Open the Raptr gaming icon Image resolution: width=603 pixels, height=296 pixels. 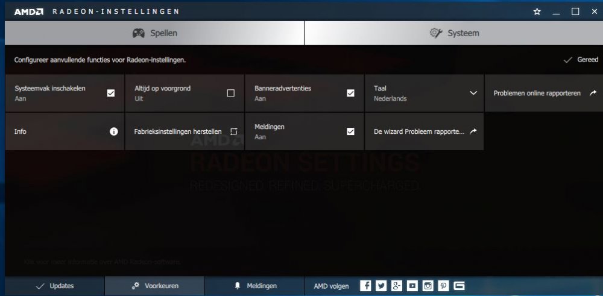click(x=459, y=286)
